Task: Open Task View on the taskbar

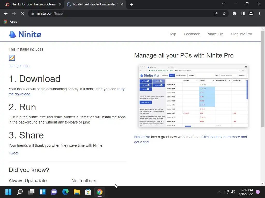Action: pos(31,192)
